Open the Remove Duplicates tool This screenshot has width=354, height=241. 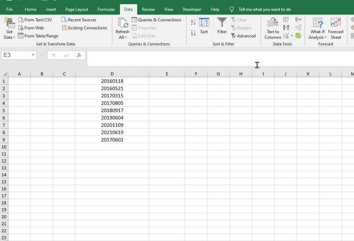(286, 27)
